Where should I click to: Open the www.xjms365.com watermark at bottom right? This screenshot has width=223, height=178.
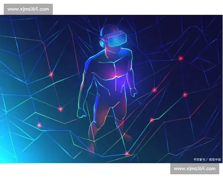click(x=194, y=169)
